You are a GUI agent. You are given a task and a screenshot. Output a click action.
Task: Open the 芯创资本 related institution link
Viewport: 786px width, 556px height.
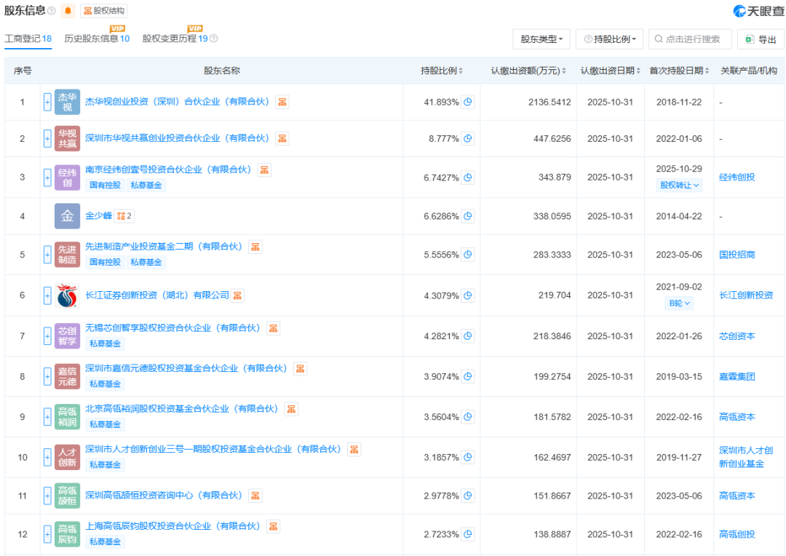(x=737, y=336)
